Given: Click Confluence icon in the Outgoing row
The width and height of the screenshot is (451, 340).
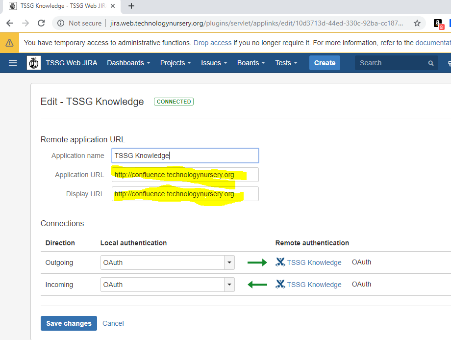Looking at the screenshot, I should click(x=280, y=262).
